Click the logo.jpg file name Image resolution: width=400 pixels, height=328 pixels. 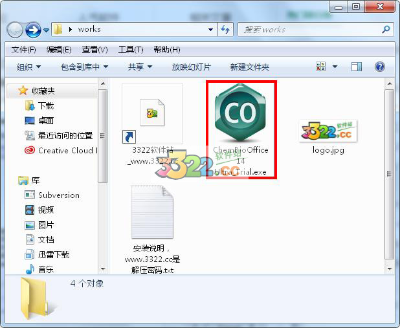(328, 150)
